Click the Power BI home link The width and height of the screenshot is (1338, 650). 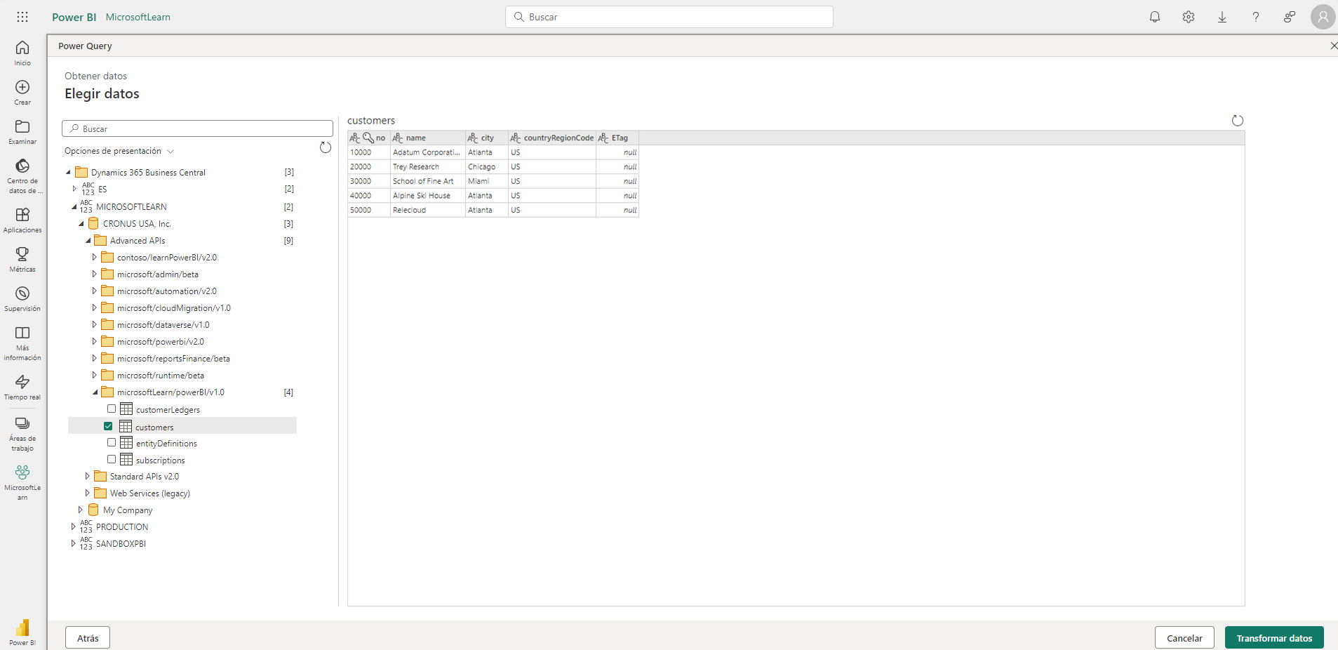point(74,17)
